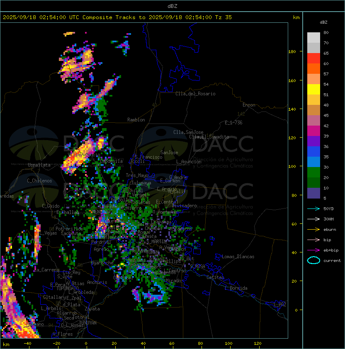Click the 'Ugarteche' map label
The width and height of the screenshot is (345, 349).
[102, 263]
